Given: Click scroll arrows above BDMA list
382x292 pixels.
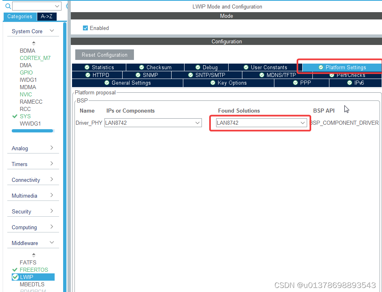Looking at the screenshot, I should 34,43.
